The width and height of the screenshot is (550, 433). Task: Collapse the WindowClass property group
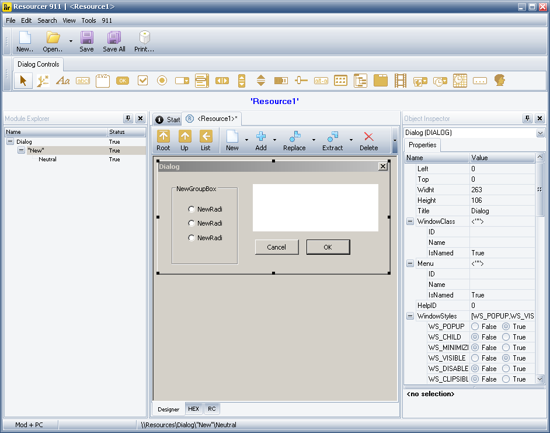410,221
